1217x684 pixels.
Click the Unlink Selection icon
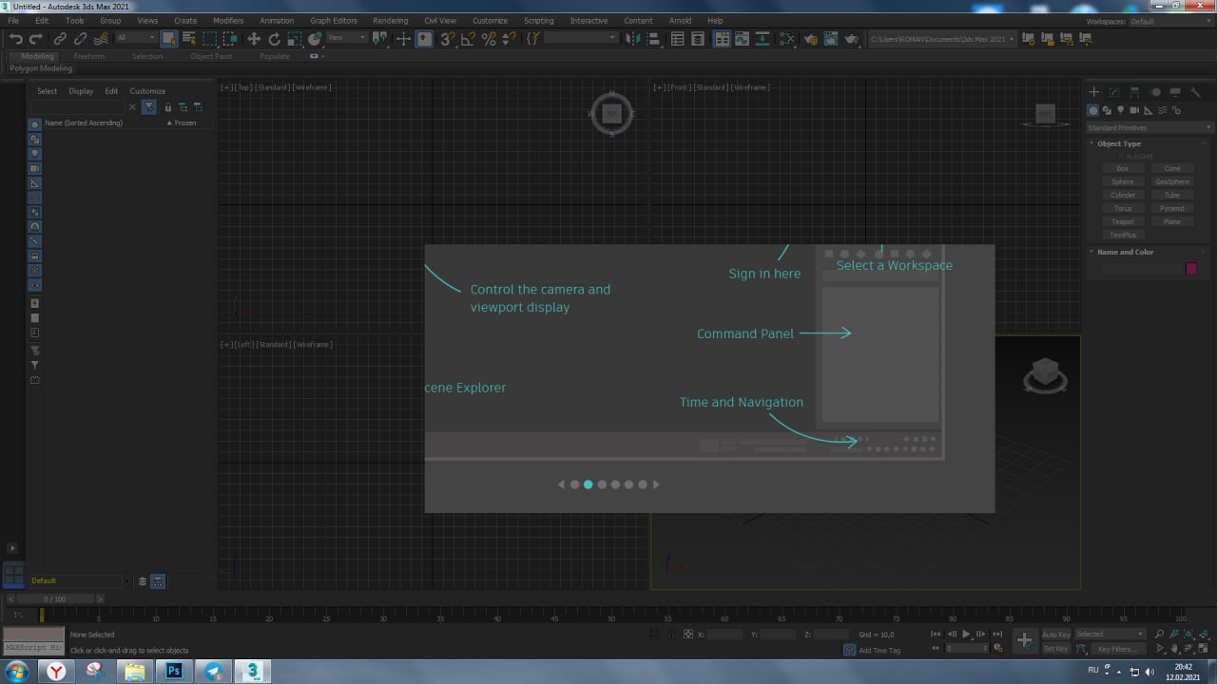click(81, 39)
